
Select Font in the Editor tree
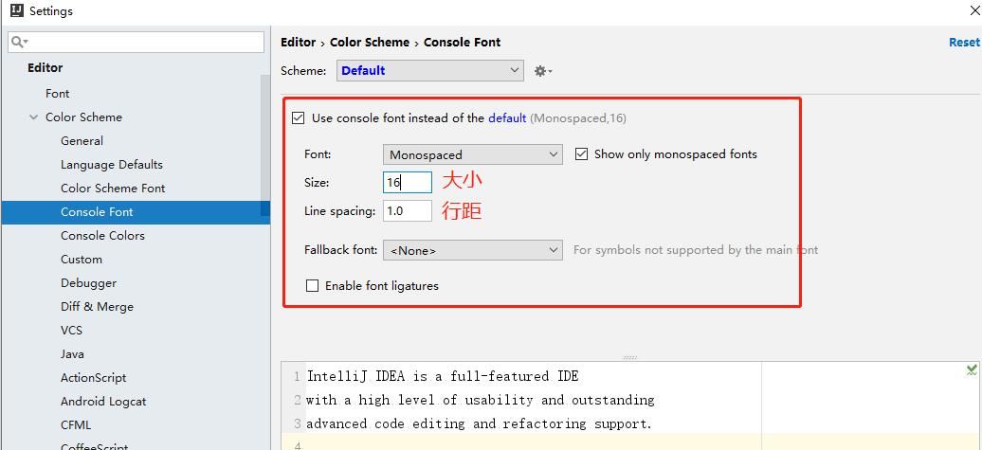coord(58,93)
